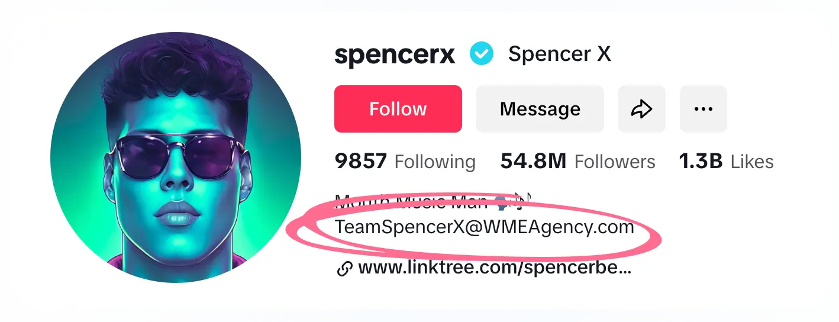Click the blue verified checkmark badge
The image size is (839, 322).
click(482, 54)
